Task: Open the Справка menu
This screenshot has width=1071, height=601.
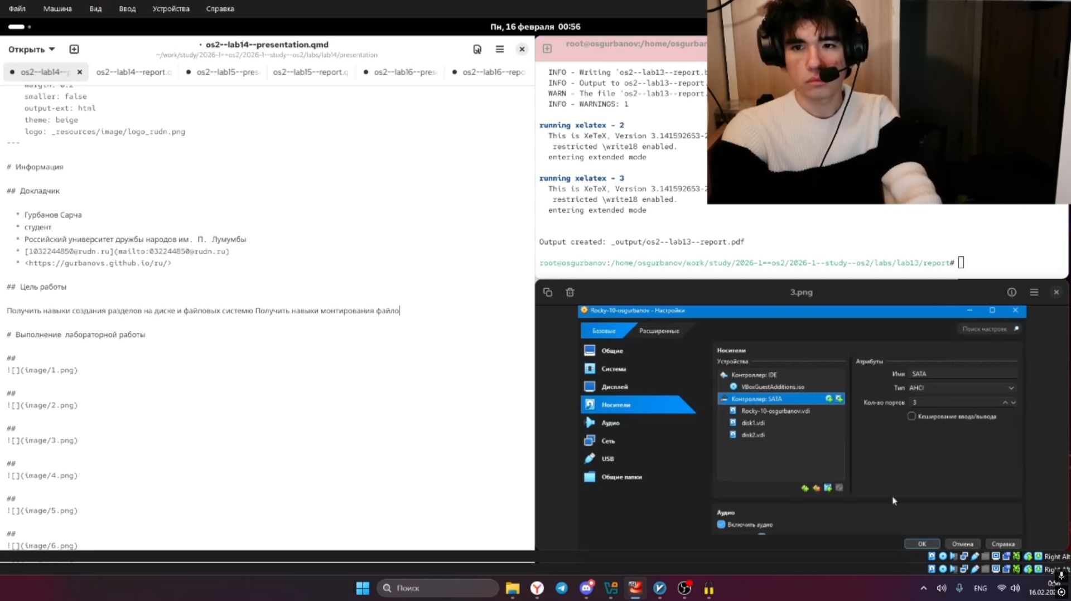Action: pos(220,9)
